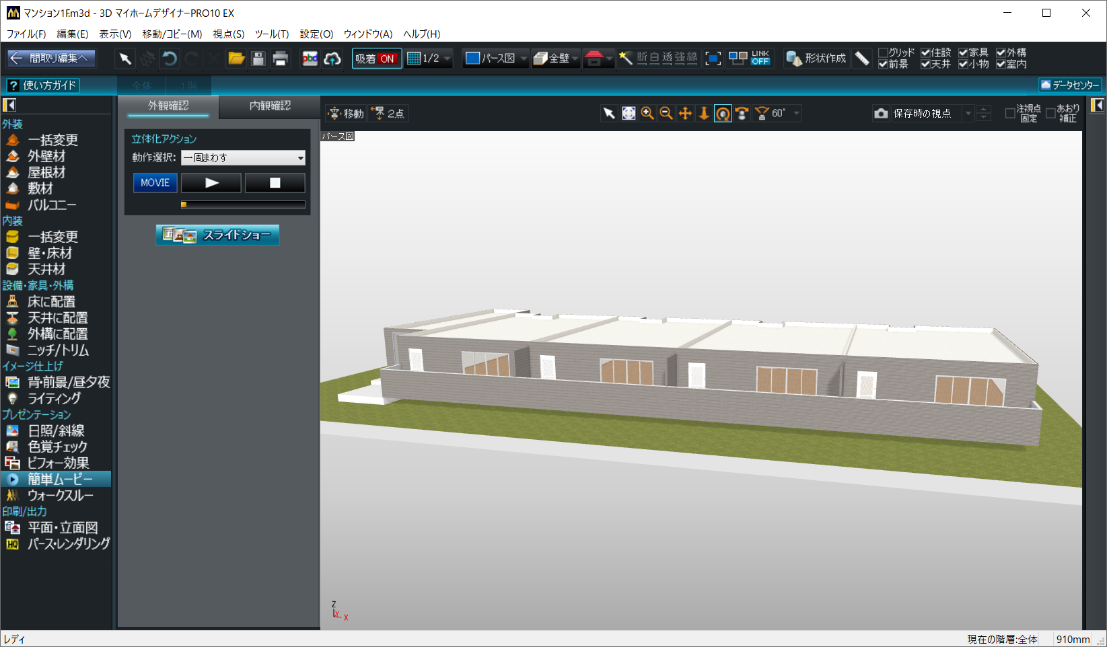Screen dimensions: 1107x647
Task: Open file with the yellow folder icon
Action: (x=236, y=59)
